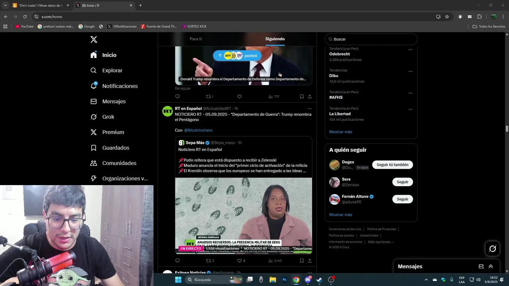
Task: Open Mensajes in sidebar
Action: click(108, 101)
